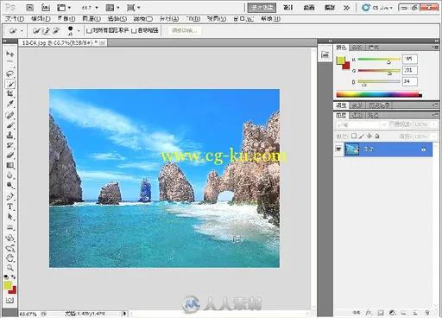The width and height of the screenshot is (442, 318).
Task: Toggle Quick Mask mode at toolbox bottom
Action: [9, 301]
